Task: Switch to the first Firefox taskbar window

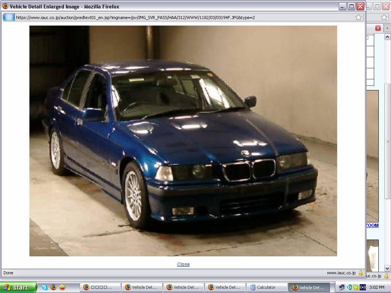Action: [100, 287]
